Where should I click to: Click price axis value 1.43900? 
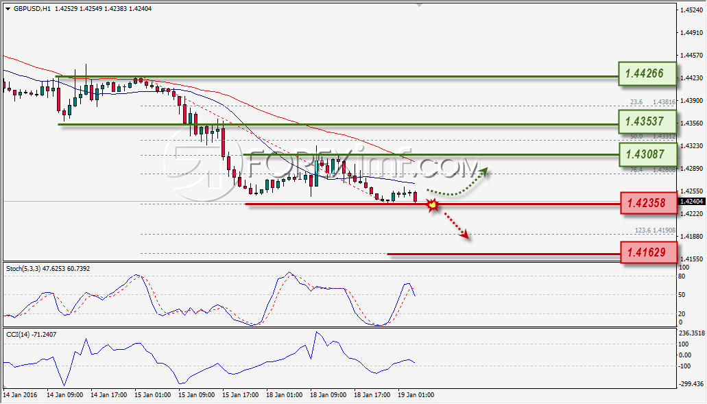692,101
